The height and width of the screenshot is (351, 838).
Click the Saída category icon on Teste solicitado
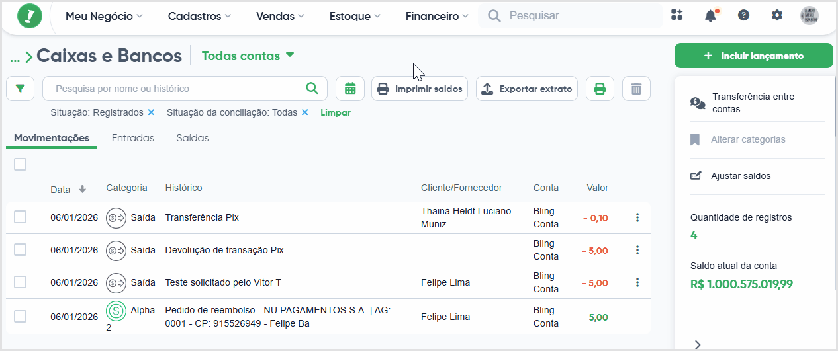coord(116,282)
